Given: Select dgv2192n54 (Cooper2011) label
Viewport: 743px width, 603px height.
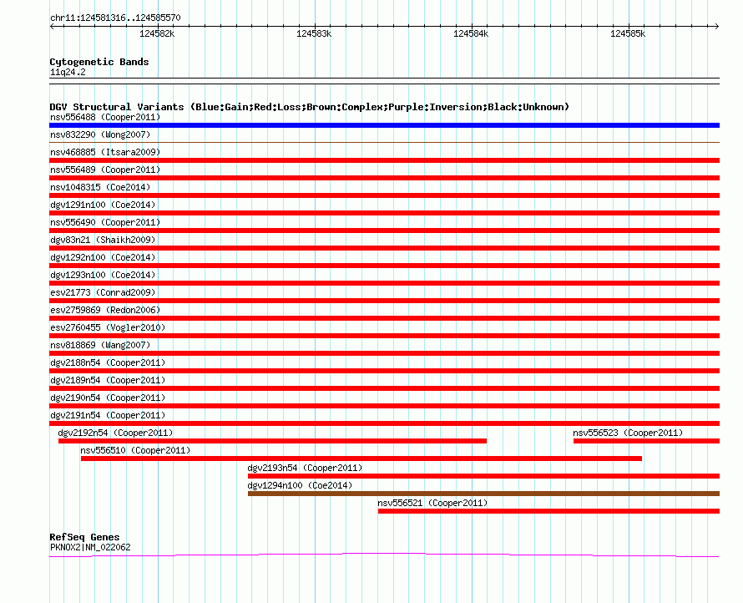Looking at the screenshot, I should (115, 433).
